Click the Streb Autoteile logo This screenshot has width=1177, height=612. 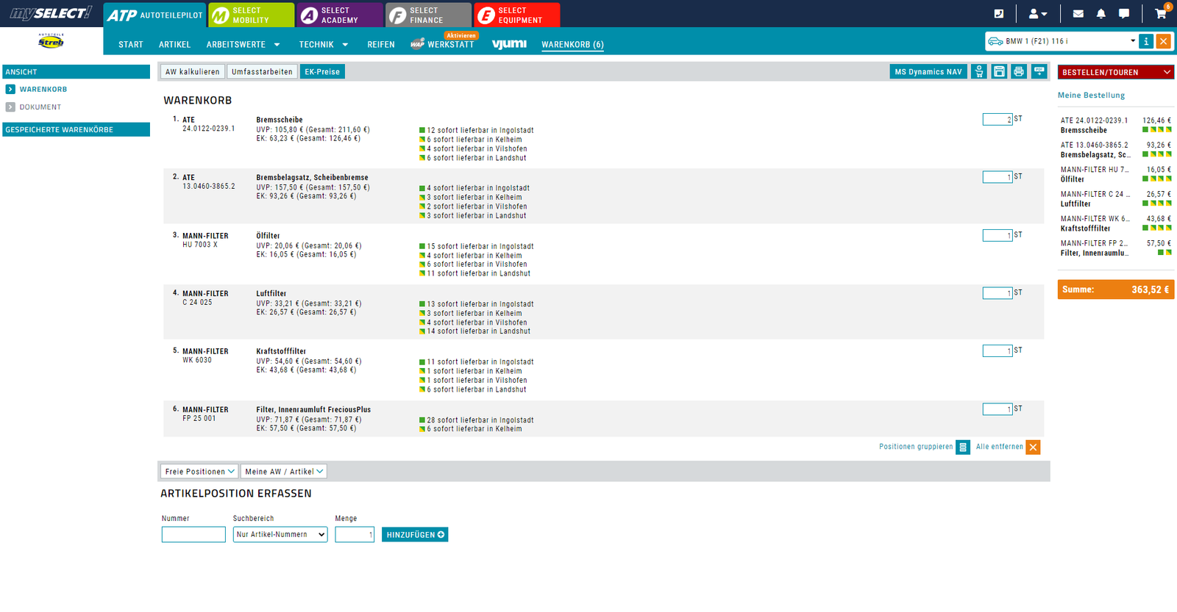pyautogui.click(x=51, y=41)
